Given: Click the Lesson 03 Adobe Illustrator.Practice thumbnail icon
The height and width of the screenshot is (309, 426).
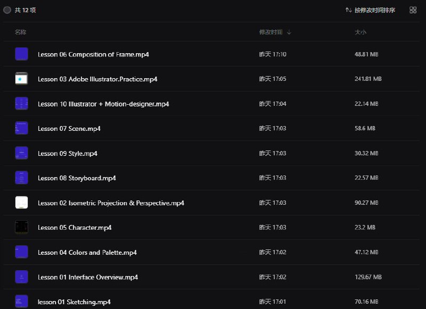Looking at the screenshot, I should [x=21, y=79].
